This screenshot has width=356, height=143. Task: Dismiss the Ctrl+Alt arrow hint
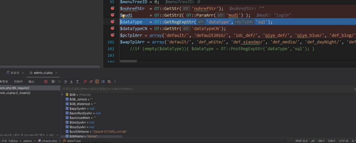pos(58,135)
